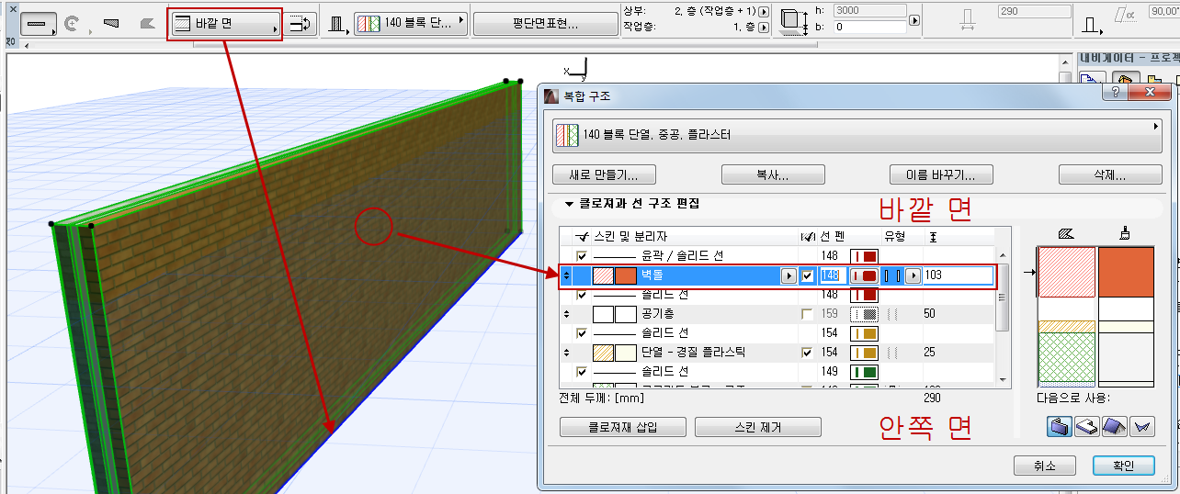Select the 단열 - 경질 플라스틱 skin row
The width and height of the screenshot is (1180, 494).
click(777, 352)
